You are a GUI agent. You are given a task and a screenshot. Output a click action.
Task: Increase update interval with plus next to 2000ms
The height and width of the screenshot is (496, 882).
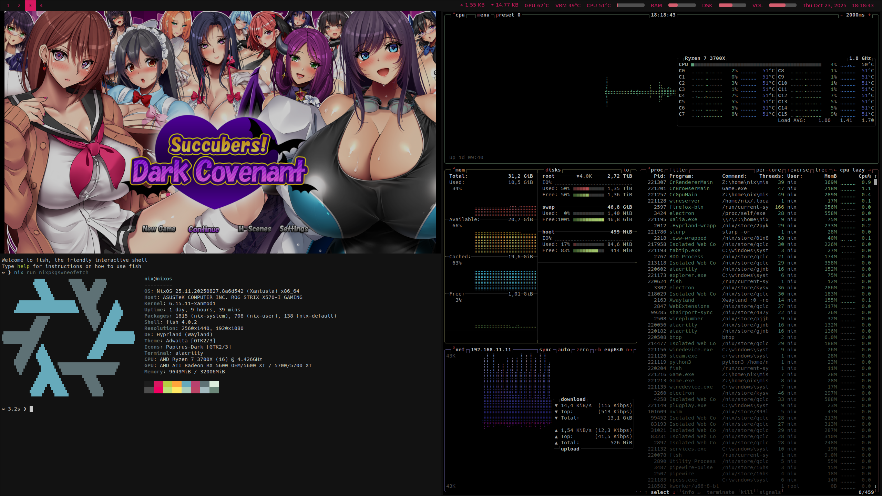(x=869, y=15)
